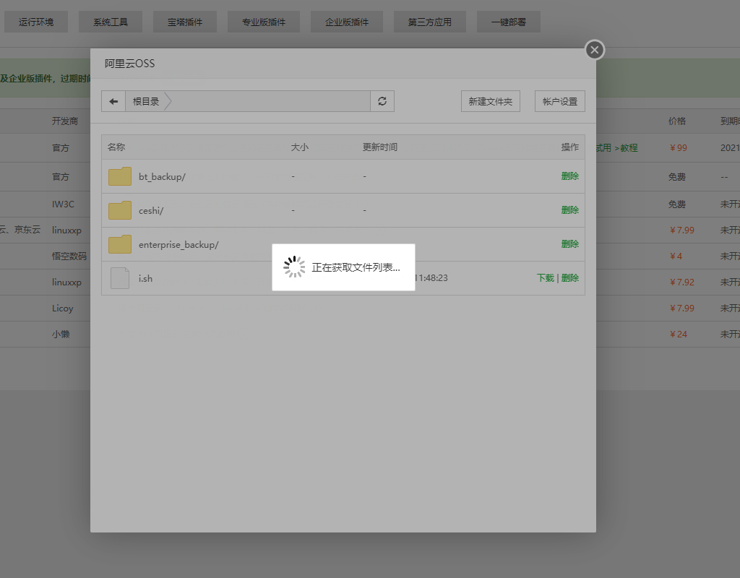
Task: Click the ¥24 price in background list
Action: point(679,335)
